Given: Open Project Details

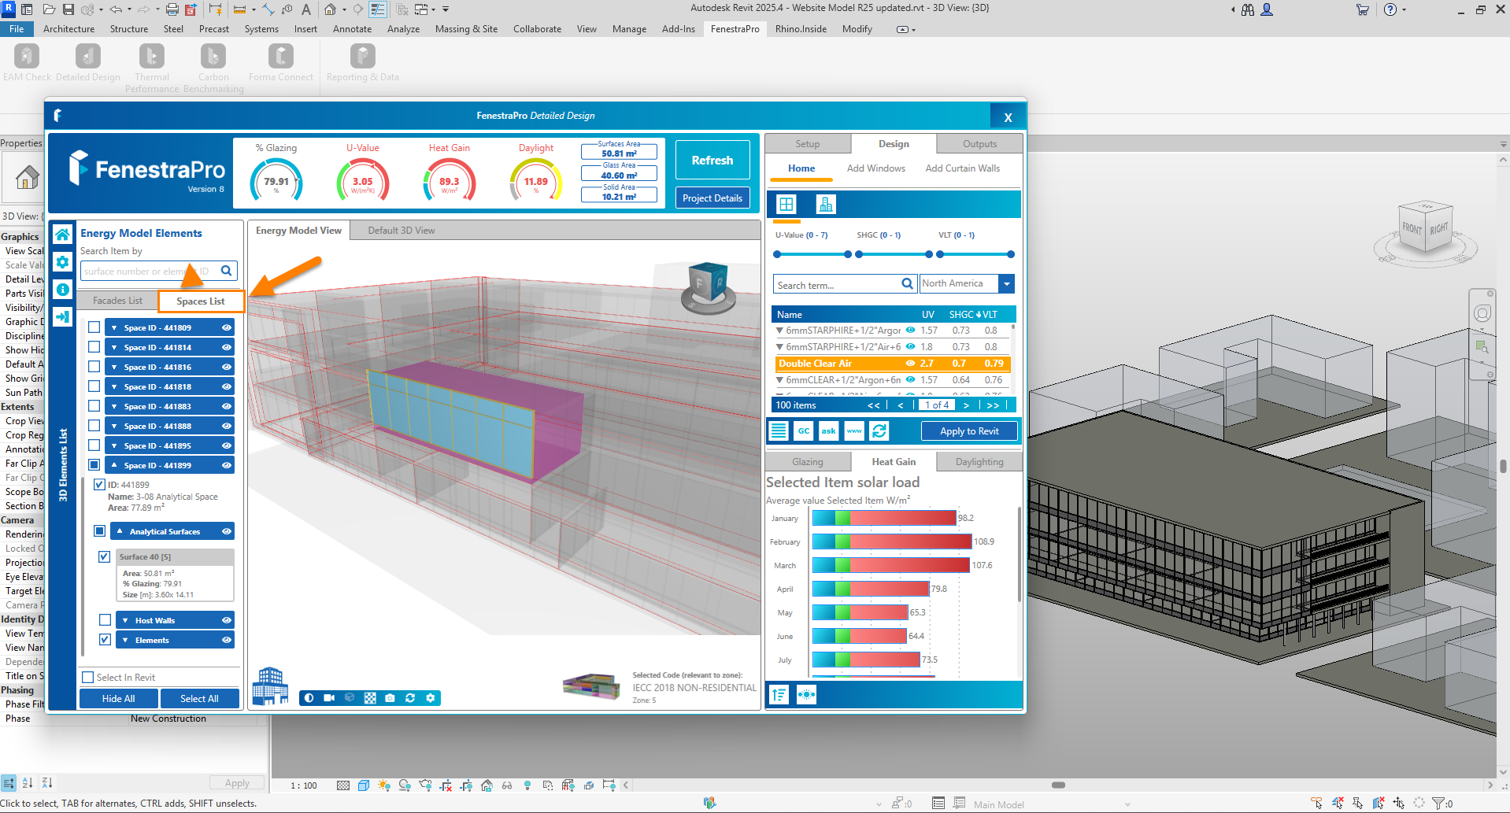Looking at the screenshot, I should (712, 198).
